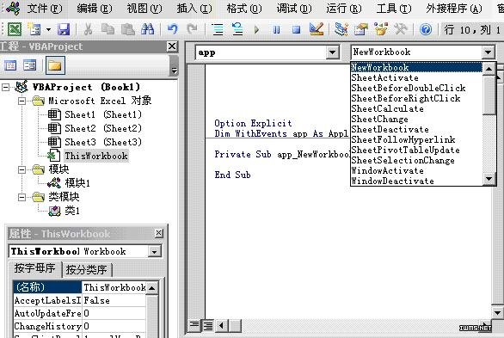
Task: Click the Paste clipboard icon
Action: click(x=128, y=29)
